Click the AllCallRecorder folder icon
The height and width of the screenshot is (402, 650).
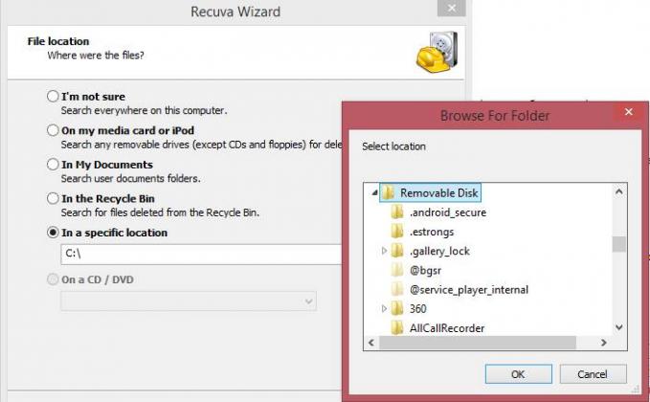coord(397,328)
